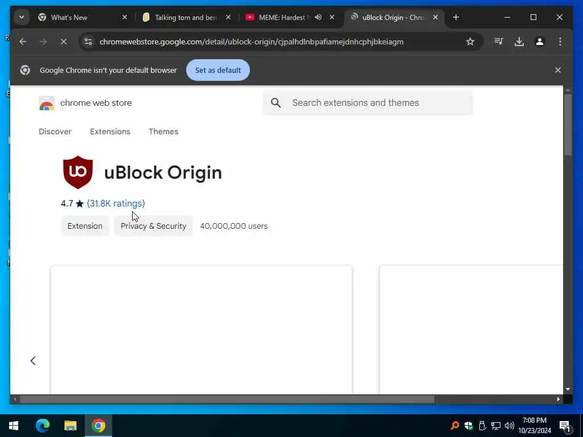Click the orange search tray icon
583x437 pixels.
[x=454, y=426]
